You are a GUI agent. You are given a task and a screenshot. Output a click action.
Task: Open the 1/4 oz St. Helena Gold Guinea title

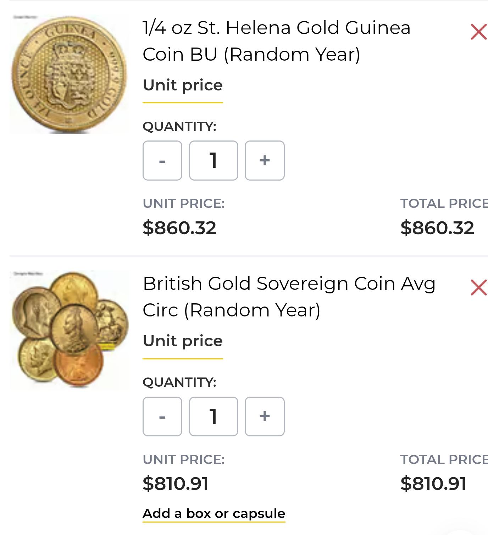276,41
